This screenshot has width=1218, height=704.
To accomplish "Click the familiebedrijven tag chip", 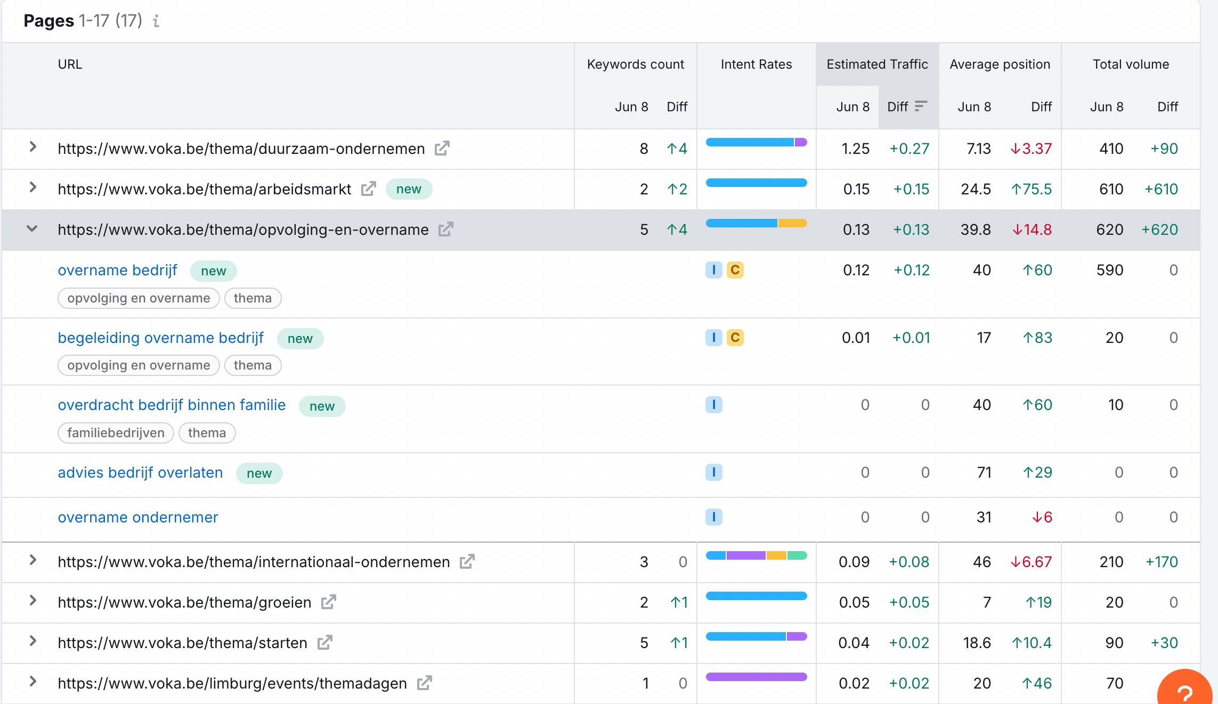I will [116, 433].
